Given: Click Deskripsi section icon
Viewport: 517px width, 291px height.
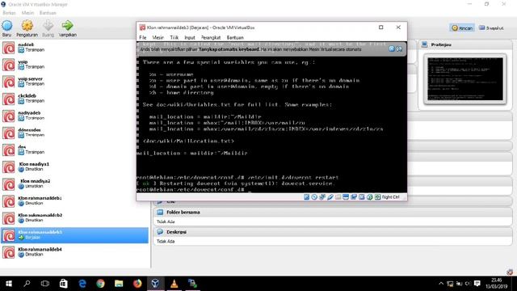Looking at the screenshot, I should pyautogui.click(x=160, y=232).
